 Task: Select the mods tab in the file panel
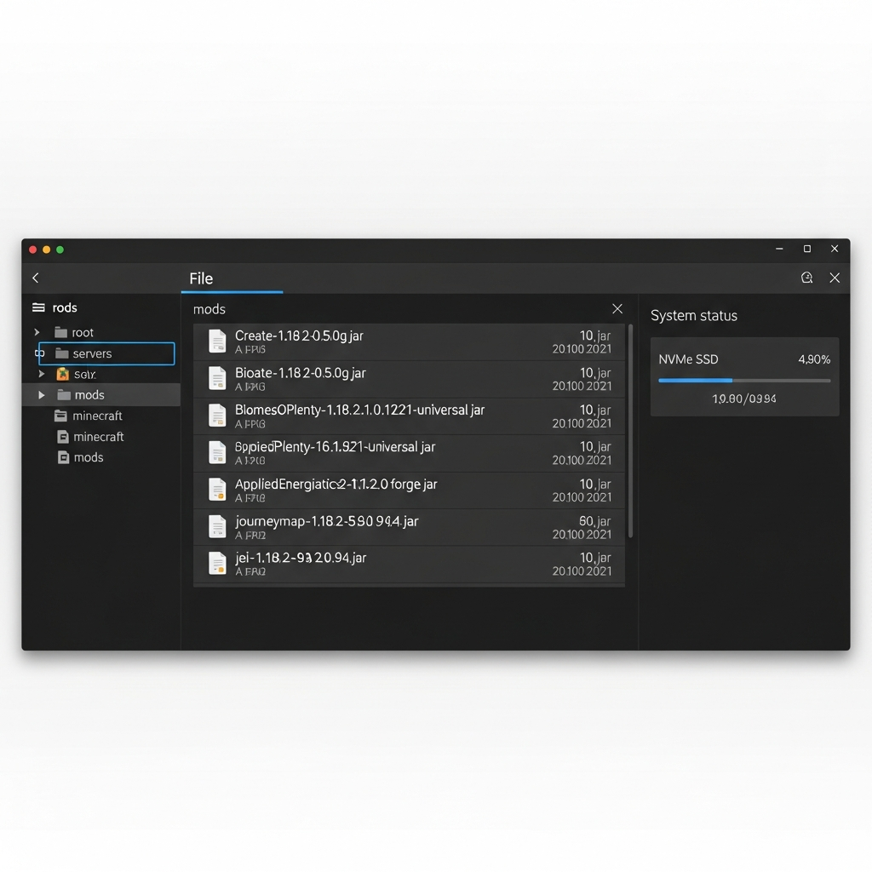pyautogui.click(x=209, y=309)
